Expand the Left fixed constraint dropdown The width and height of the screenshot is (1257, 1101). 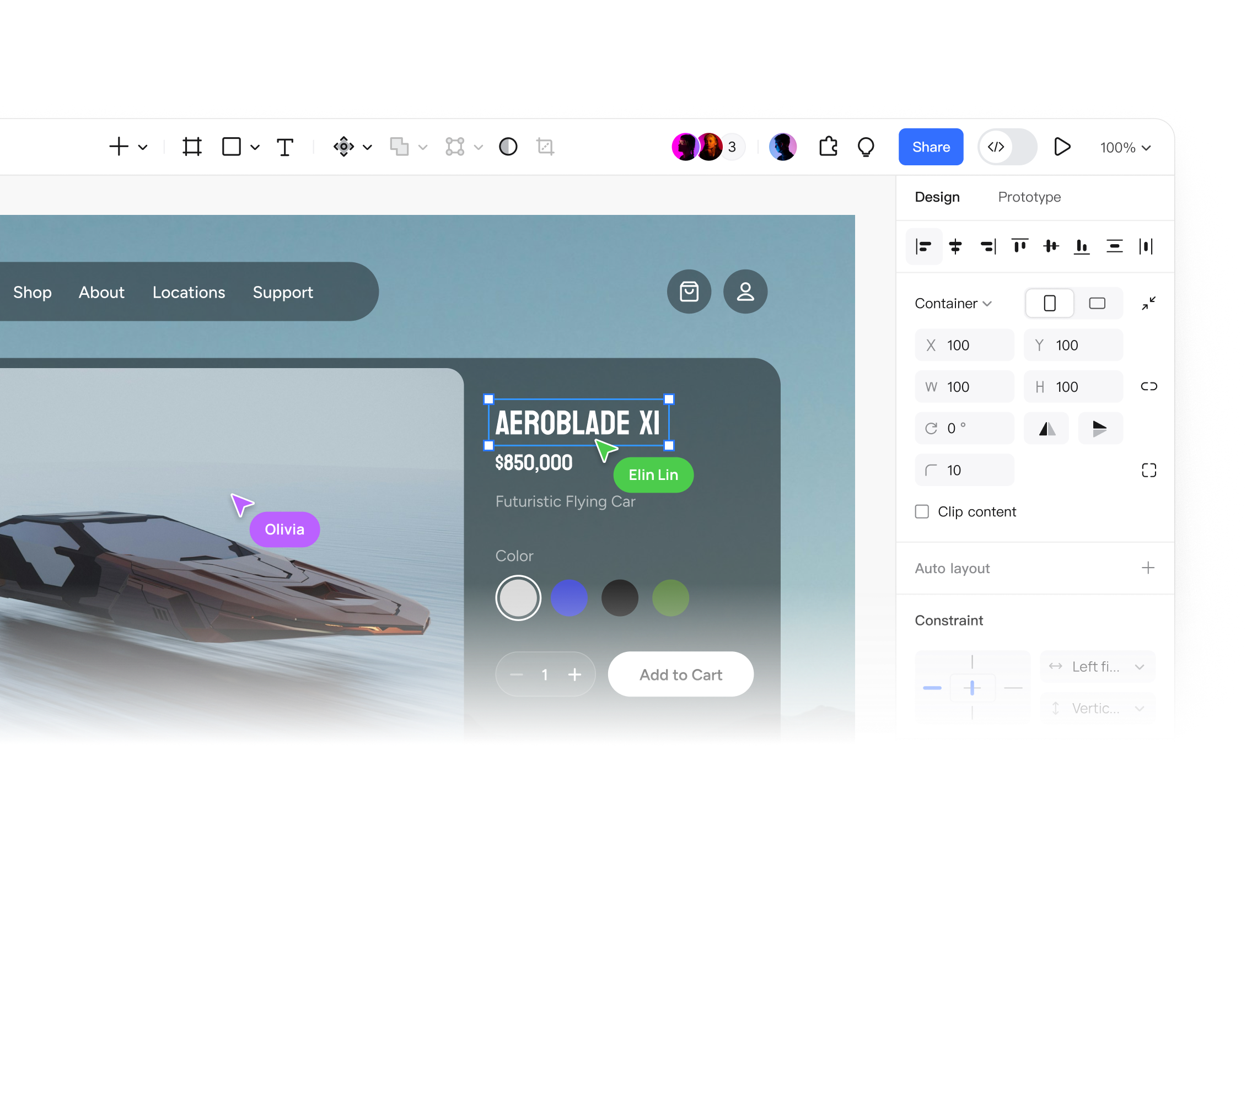1097,667
